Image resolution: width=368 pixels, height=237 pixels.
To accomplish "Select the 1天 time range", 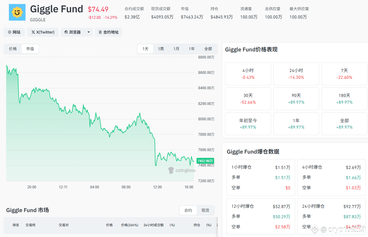I will (145, 49).
